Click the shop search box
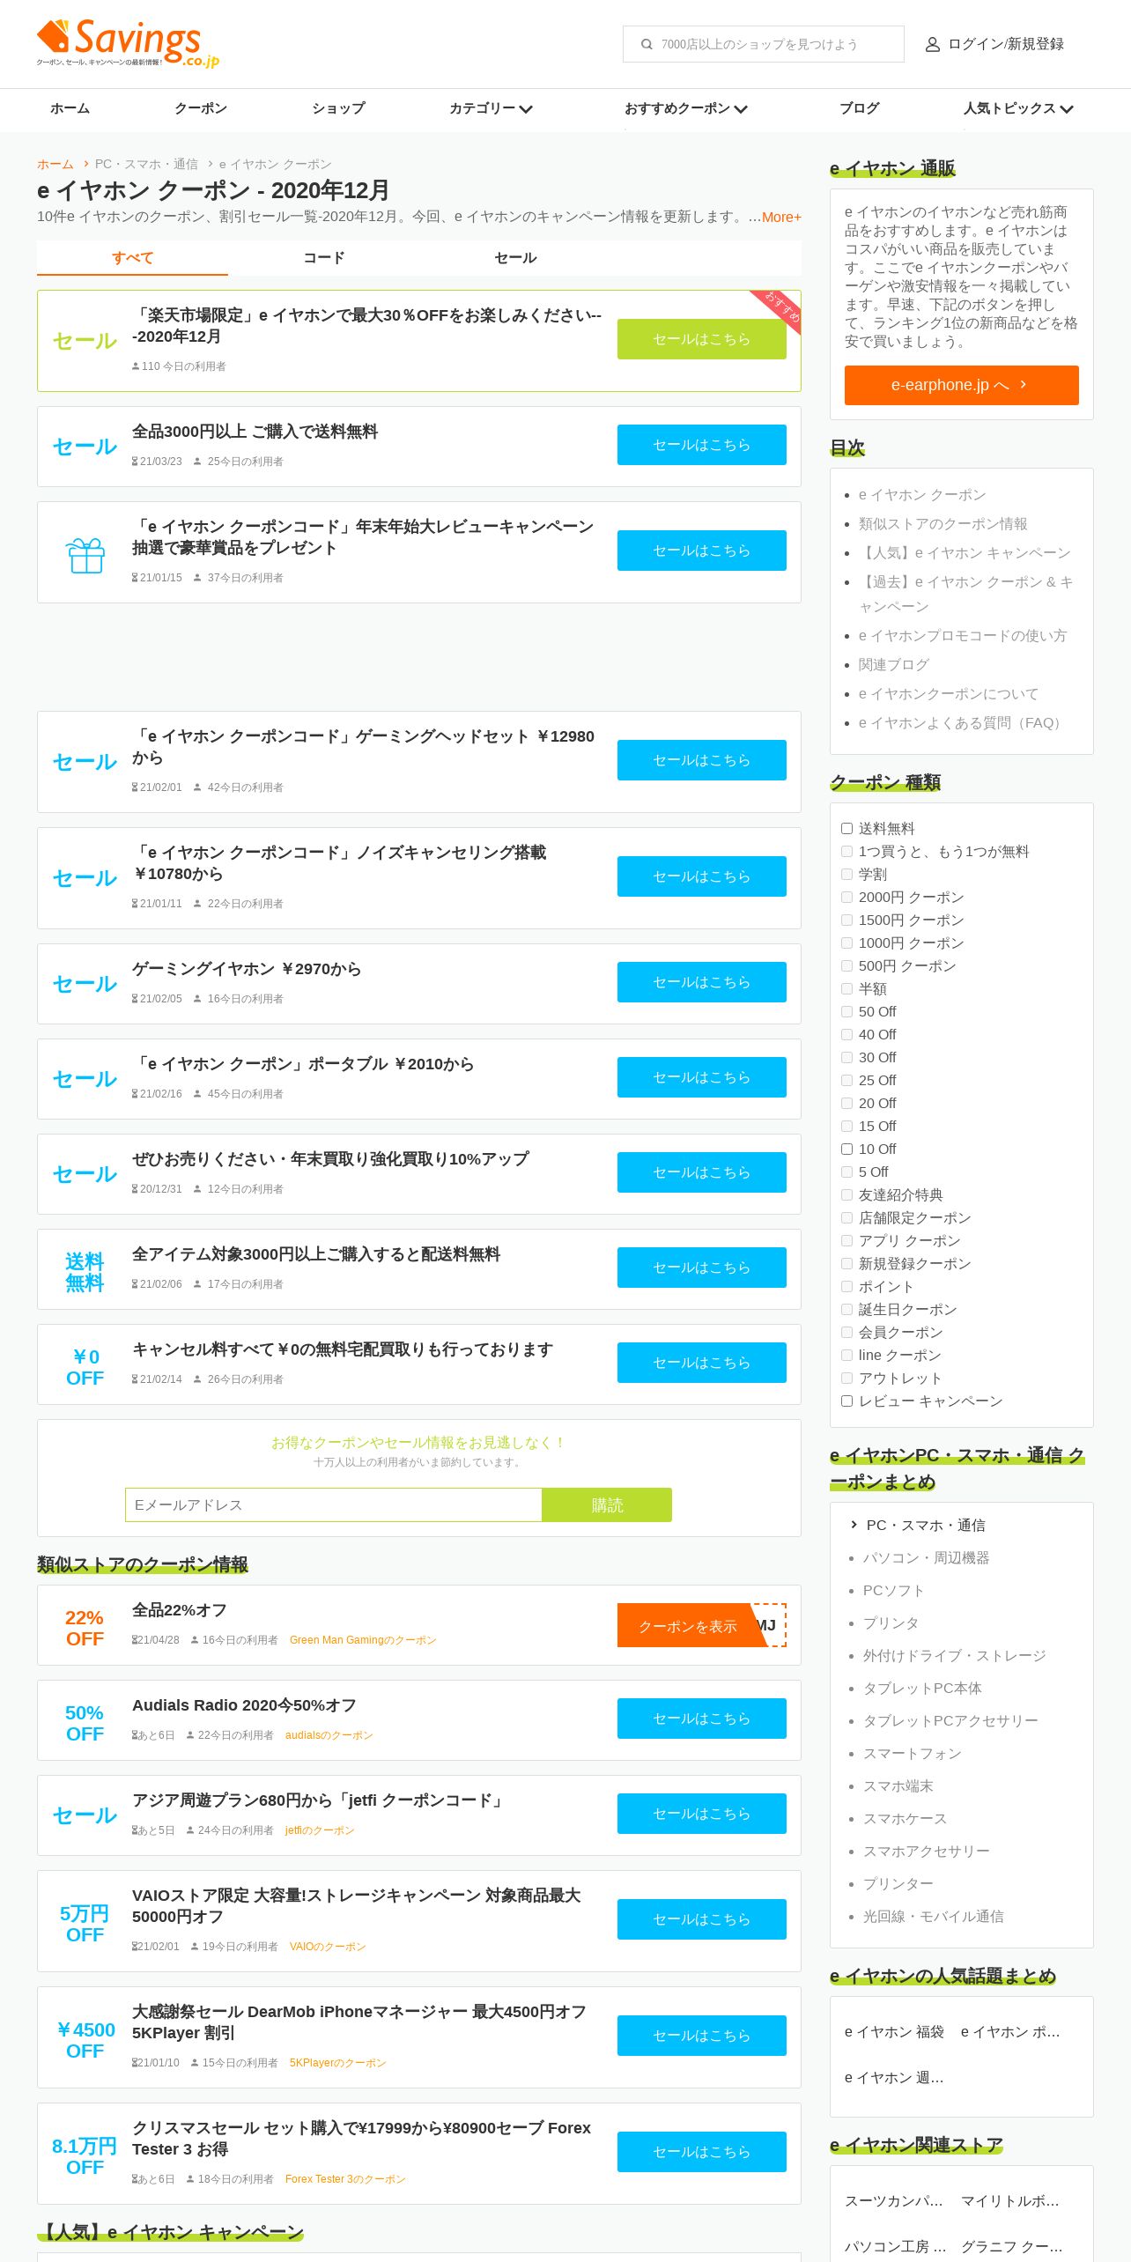Viewport: 1131px width, 2262px height. pyautogui.click(x=764, y=44)
